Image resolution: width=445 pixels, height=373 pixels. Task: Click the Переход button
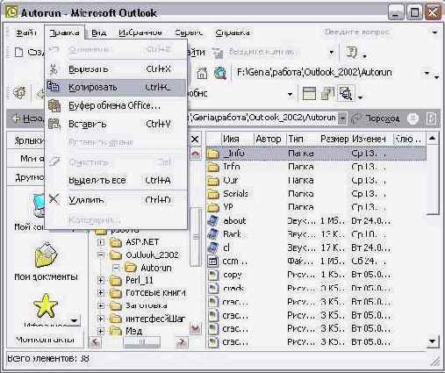(376, 118)
